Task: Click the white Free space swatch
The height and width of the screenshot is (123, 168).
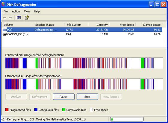Action: pos(91,110)
